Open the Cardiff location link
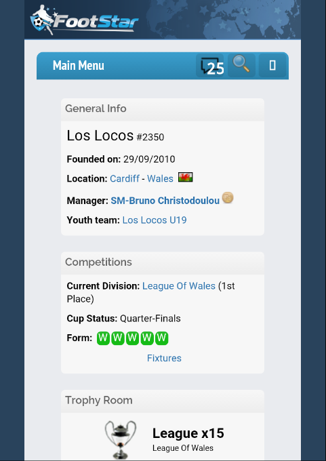The image size is (326, 461). [x=125, y=178]
